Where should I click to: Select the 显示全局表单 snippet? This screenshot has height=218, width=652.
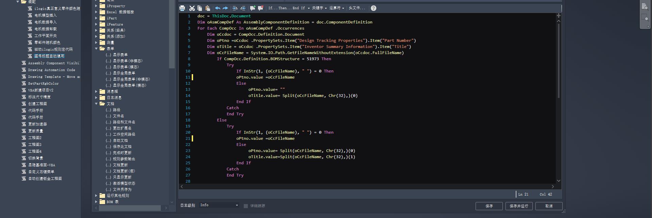[x=124, y=73]
